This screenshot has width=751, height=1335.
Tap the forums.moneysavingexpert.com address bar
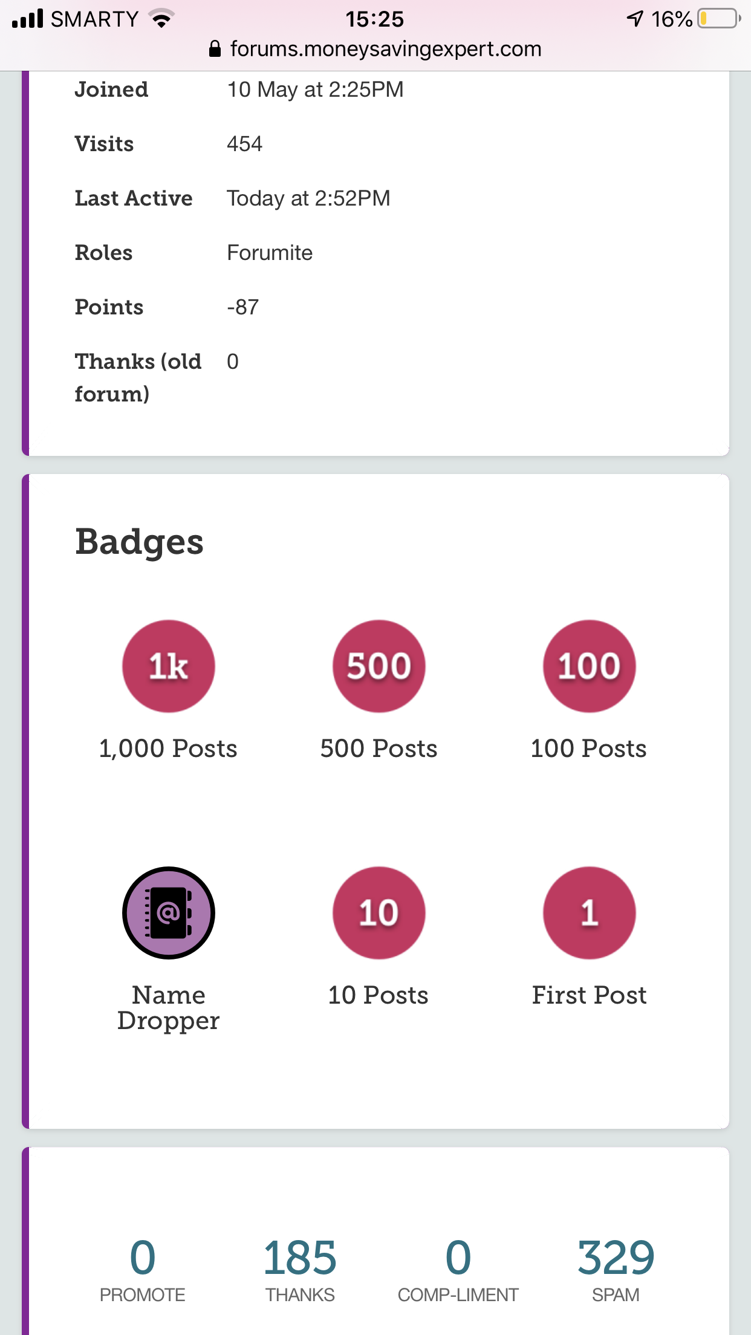pos(385,49)
